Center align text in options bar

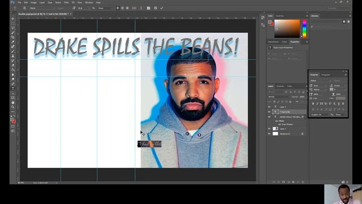click(x=122, y=8)
